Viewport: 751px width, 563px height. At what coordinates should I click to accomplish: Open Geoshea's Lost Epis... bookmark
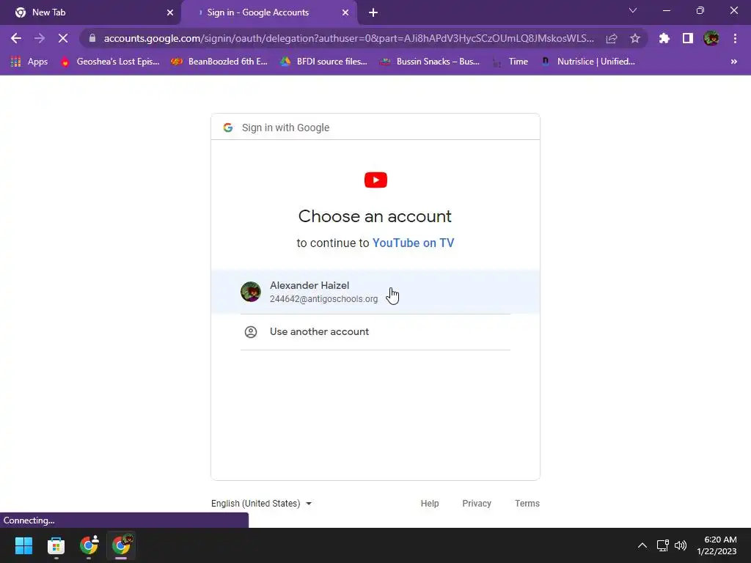click(110, 62)
